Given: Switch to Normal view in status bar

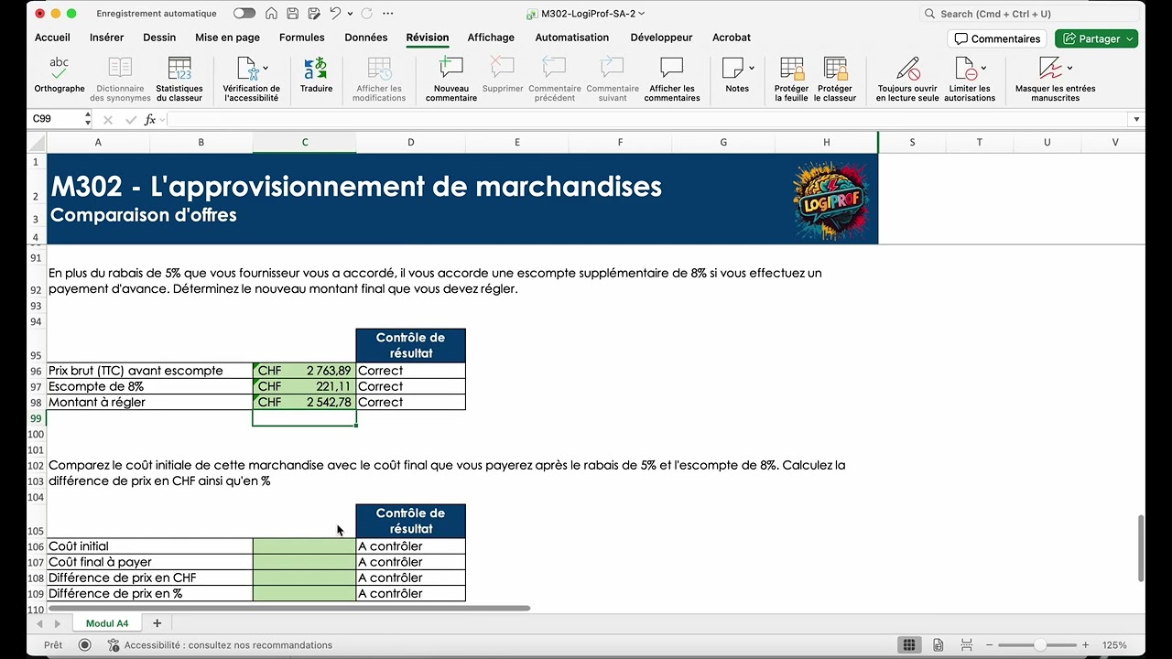Looking at the screenshot, I should [909, 645].
